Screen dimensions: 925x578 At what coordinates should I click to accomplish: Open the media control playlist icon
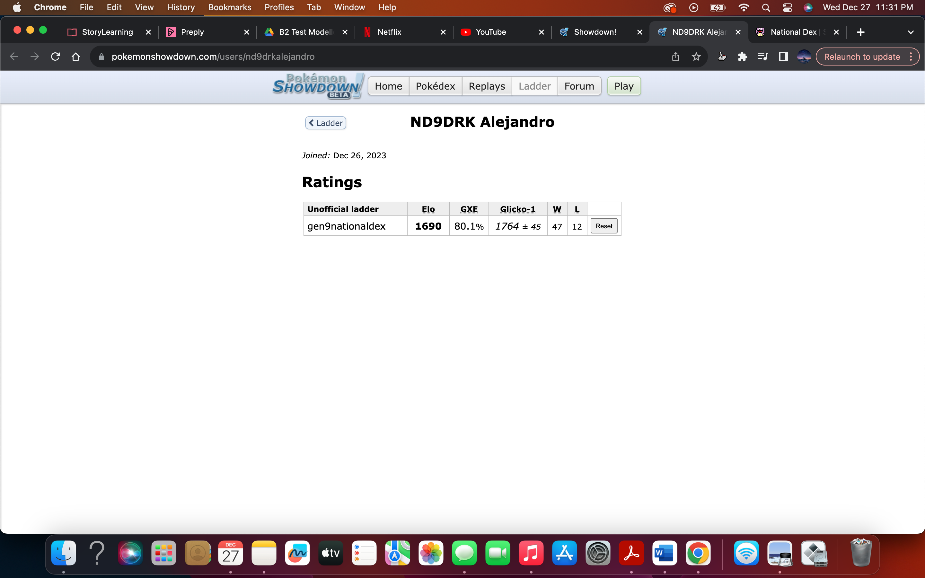pyautogui.click(x=762, y=57)
